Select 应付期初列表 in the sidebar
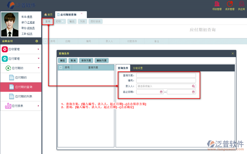Image resolution: width=247 pixels, height=154 pixels. [23, 96]
